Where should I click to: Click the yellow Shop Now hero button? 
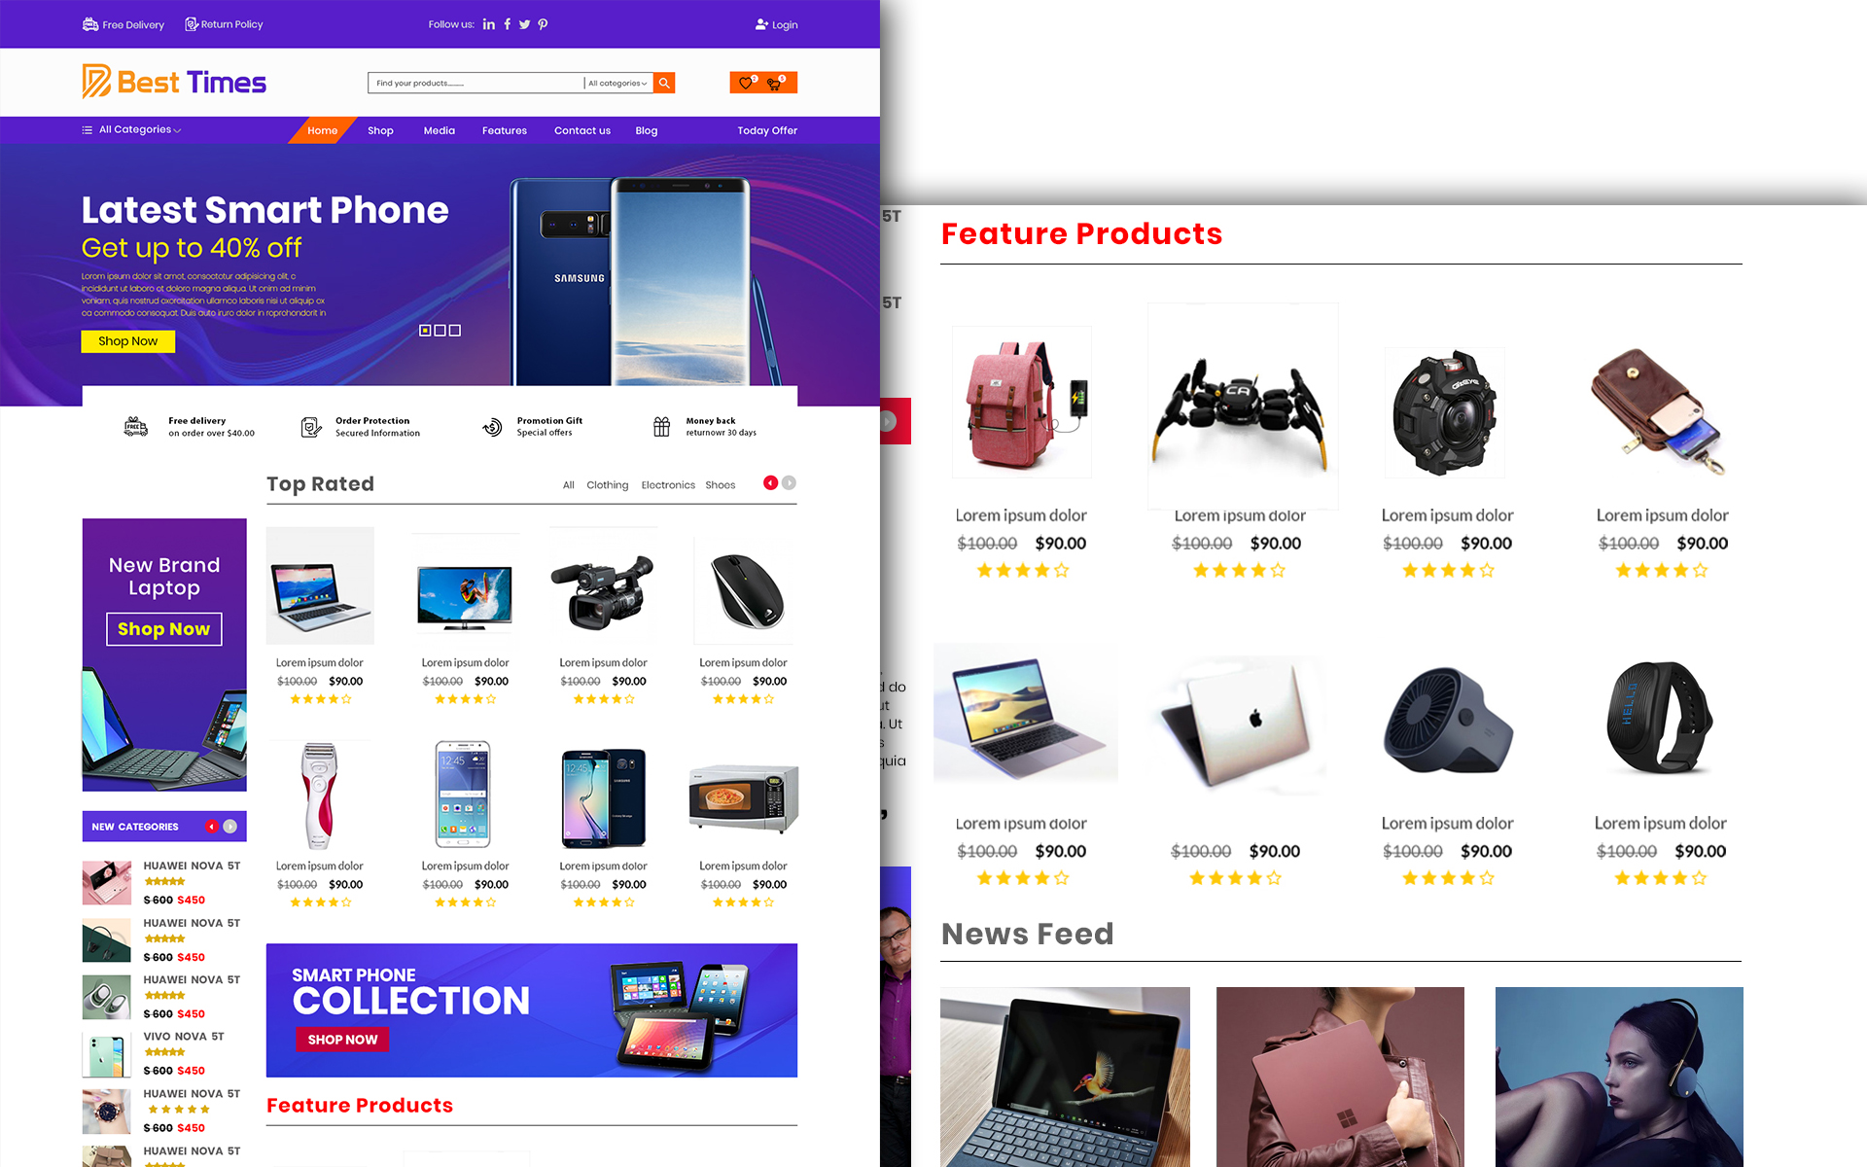[128, 341]
